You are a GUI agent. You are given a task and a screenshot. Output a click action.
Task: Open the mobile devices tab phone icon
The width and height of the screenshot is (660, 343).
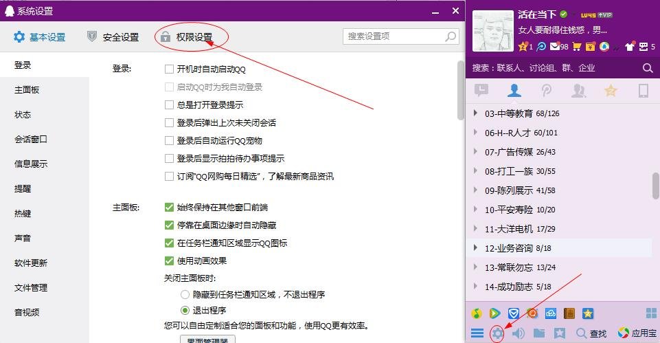(643, 90)
